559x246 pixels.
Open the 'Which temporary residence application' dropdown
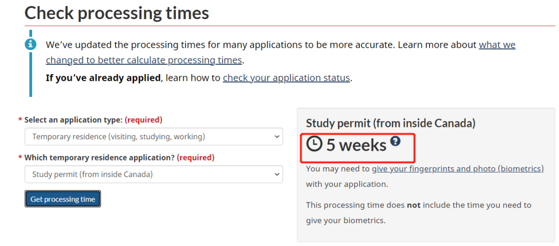click(154, 175)
